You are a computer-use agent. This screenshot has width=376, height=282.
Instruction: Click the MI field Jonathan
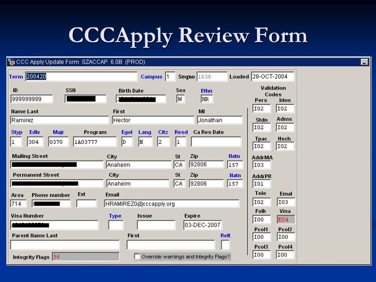pyautogui.click(x=220, y=120)
